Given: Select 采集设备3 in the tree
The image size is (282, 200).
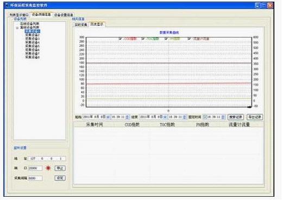Looking at the screenshot, I should pos(33,39).
